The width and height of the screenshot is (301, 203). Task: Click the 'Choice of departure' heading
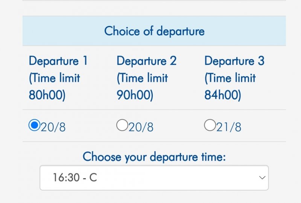click(154, 31)
